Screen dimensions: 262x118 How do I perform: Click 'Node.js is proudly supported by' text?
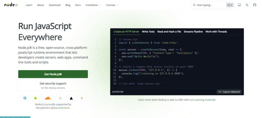coord(53,104)
